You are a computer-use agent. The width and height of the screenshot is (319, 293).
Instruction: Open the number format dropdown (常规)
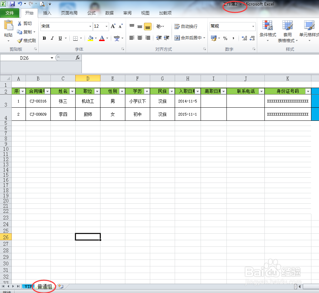pyautogui.click(x=253, y=27)
